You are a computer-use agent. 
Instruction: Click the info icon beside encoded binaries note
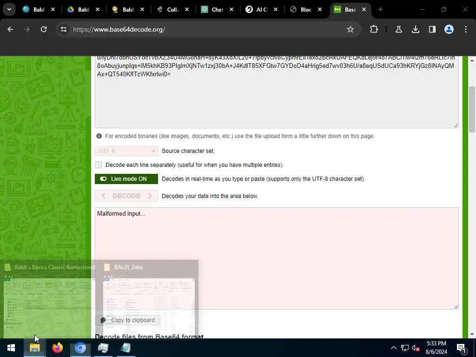[x=99, y=136]
